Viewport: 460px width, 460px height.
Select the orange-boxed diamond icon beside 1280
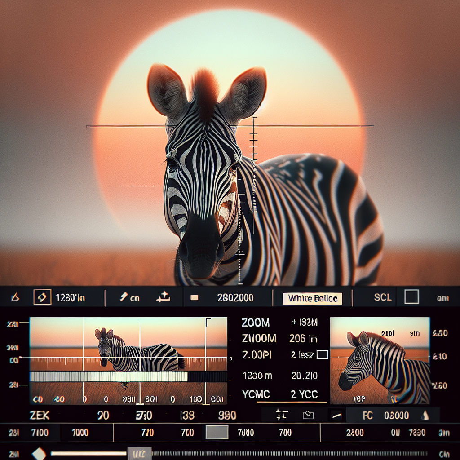[x=42, y=297]
